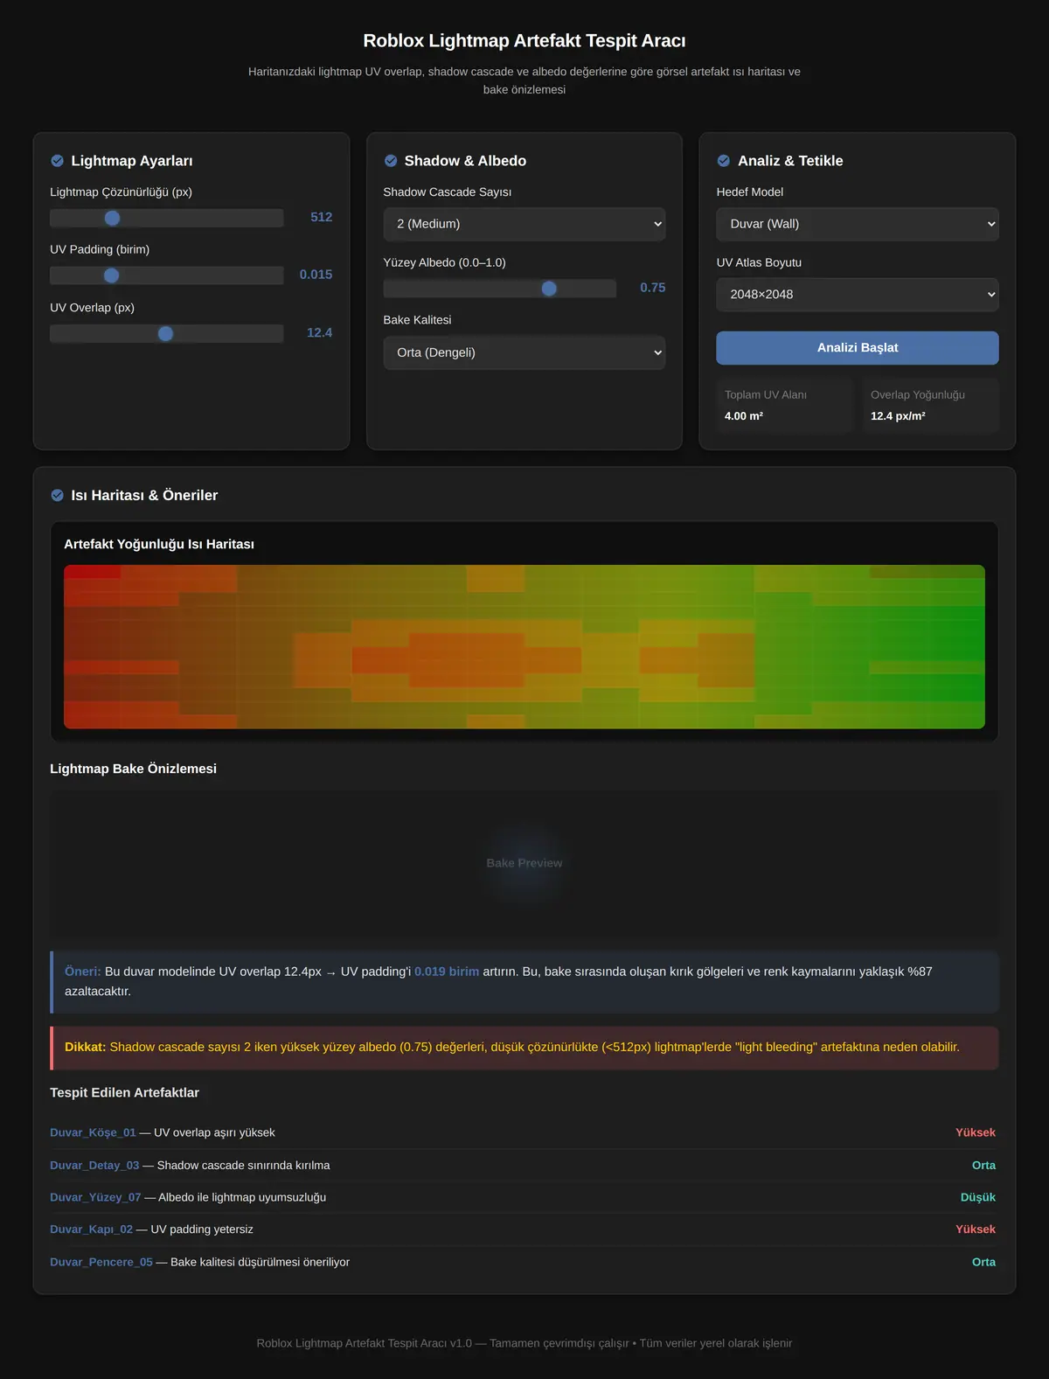Adjust the Lightmap Çözünürlüğü slider

coord(166,218)
